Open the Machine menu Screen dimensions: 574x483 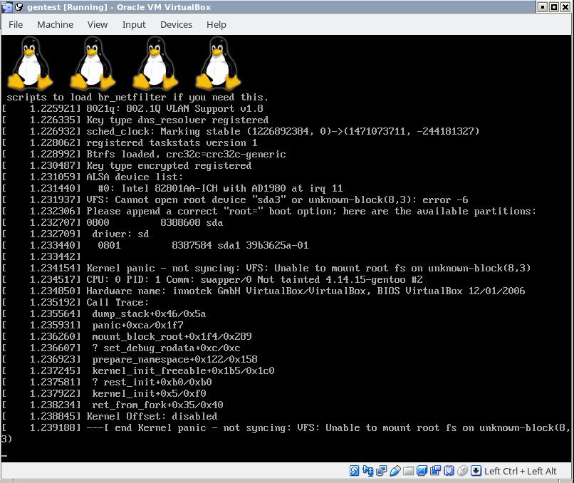click(x=55, y=24)
